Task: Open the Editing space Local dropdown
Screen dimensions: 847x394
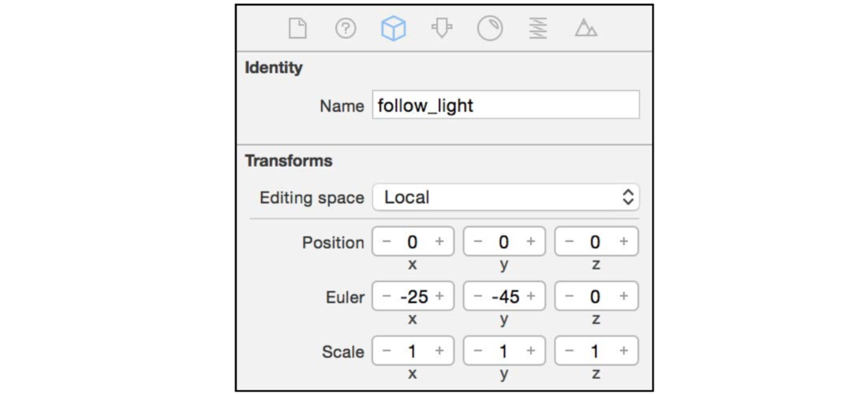Action: coord(505,198)
